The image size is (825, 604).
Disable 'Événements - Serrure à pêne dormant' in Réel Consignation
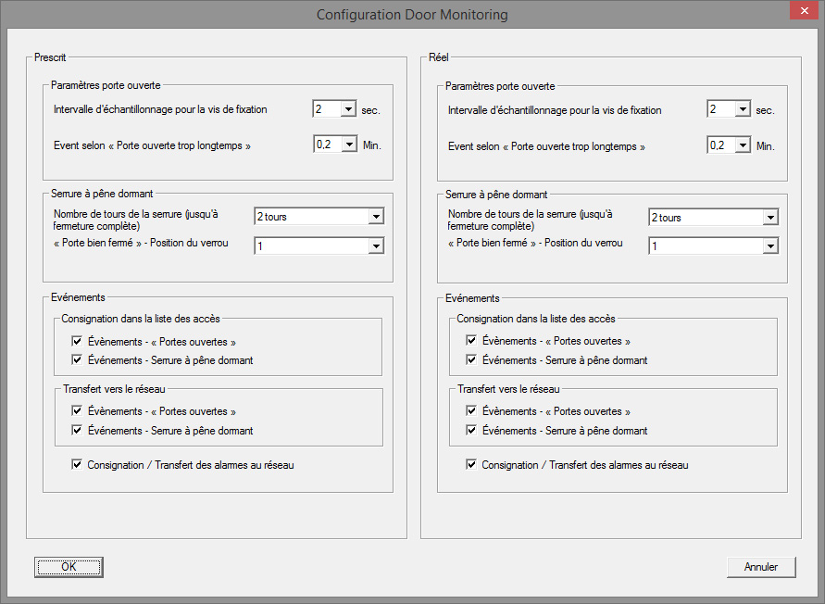point(471,359)
